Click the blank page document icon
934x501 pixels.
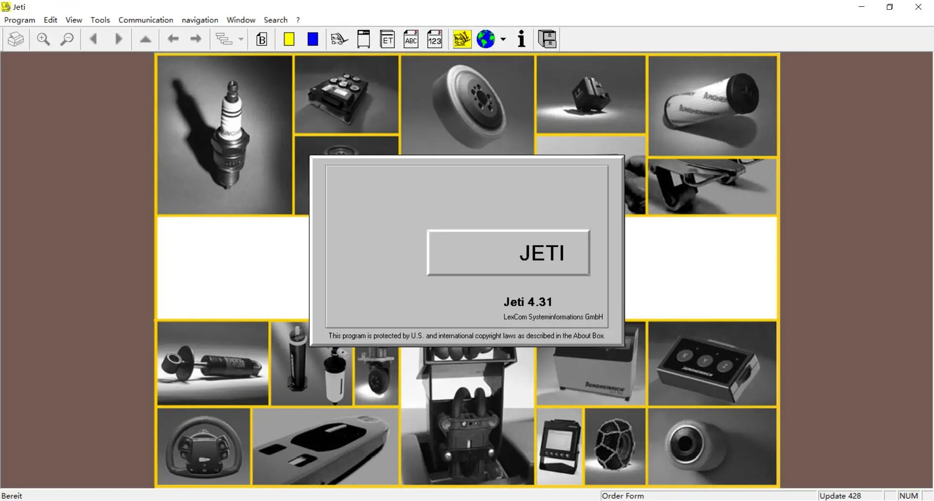363,39
